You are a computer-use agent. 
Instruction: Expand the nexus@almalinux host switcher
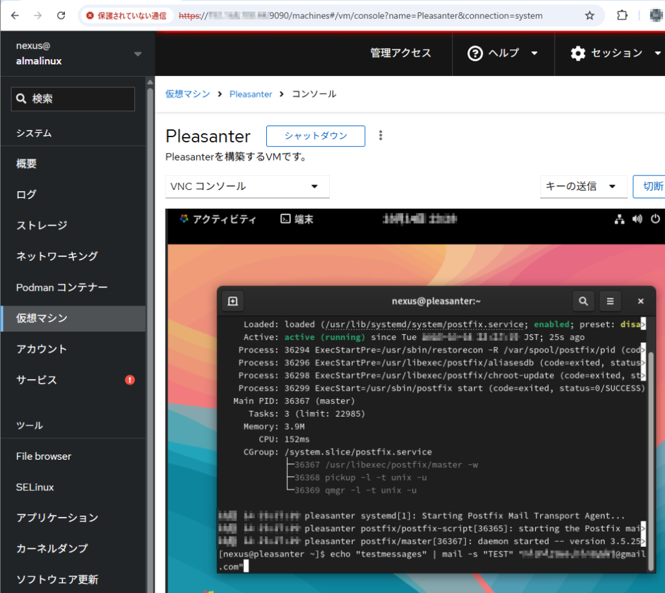137,54
